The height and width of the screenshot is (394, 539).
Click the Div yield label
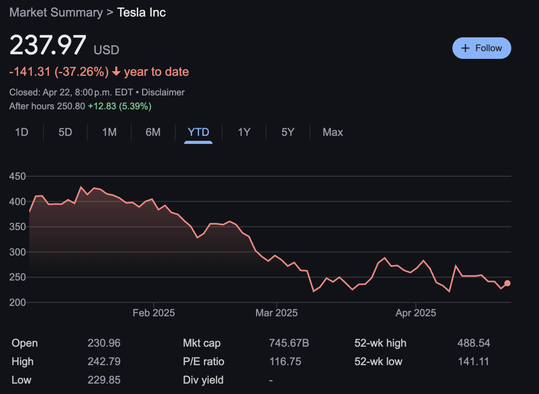tap(203, 380)
